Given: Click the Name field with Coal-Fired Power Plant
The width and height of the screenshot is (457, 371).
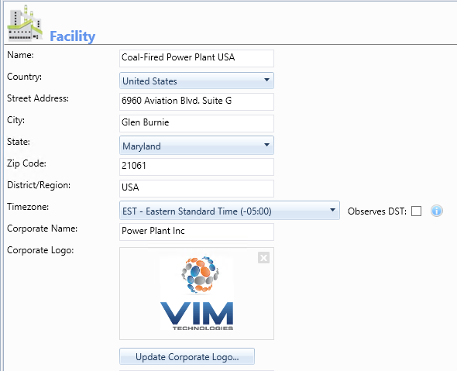Looking at the screenshot, I should click(197, 58).
